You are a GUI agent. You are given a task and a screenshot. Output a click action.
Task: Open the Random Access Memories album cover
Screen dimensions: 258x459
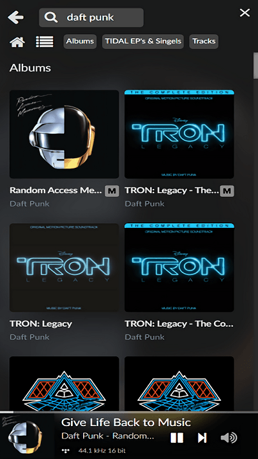[x=64, y=134]
